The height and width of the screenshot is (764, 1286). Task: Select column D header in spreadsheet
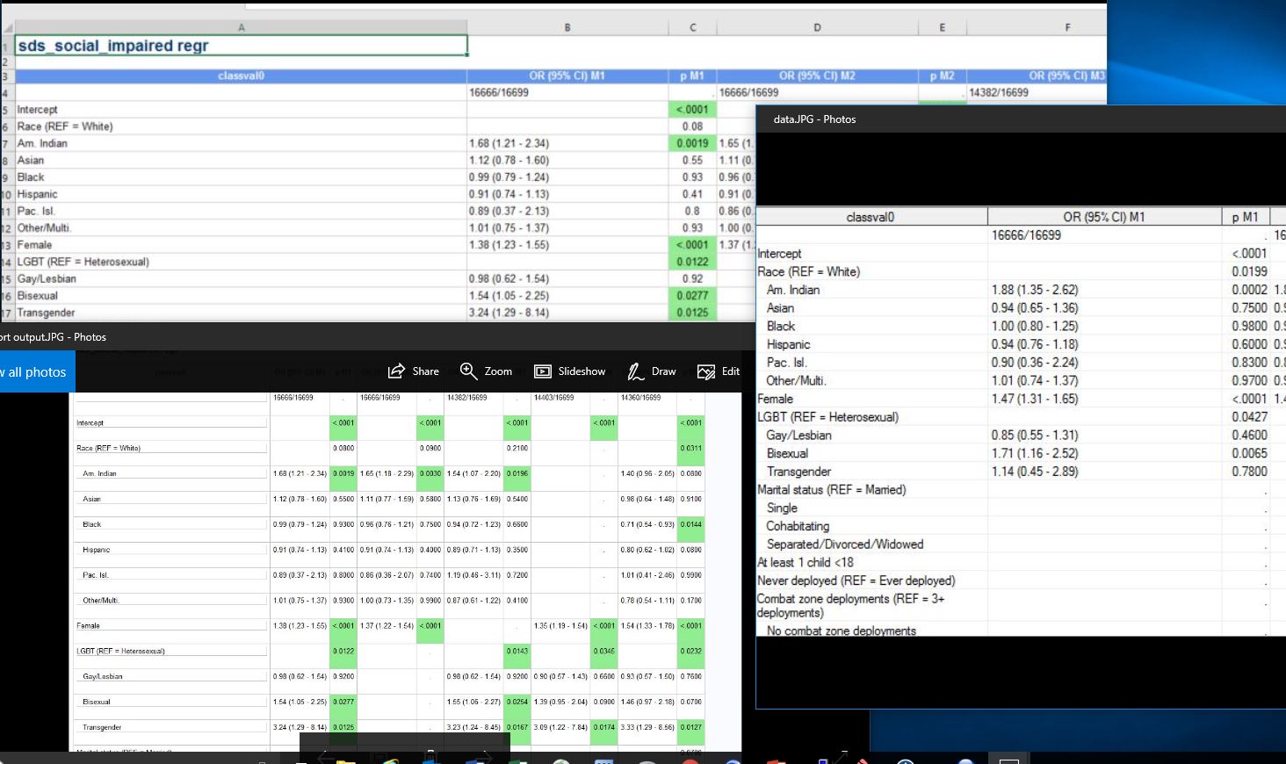coord(817,27)
